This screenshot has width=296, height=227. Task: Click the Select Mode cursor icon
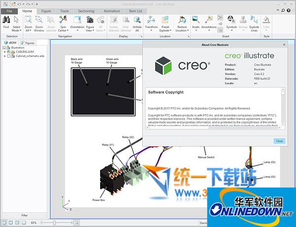(16, 20)
